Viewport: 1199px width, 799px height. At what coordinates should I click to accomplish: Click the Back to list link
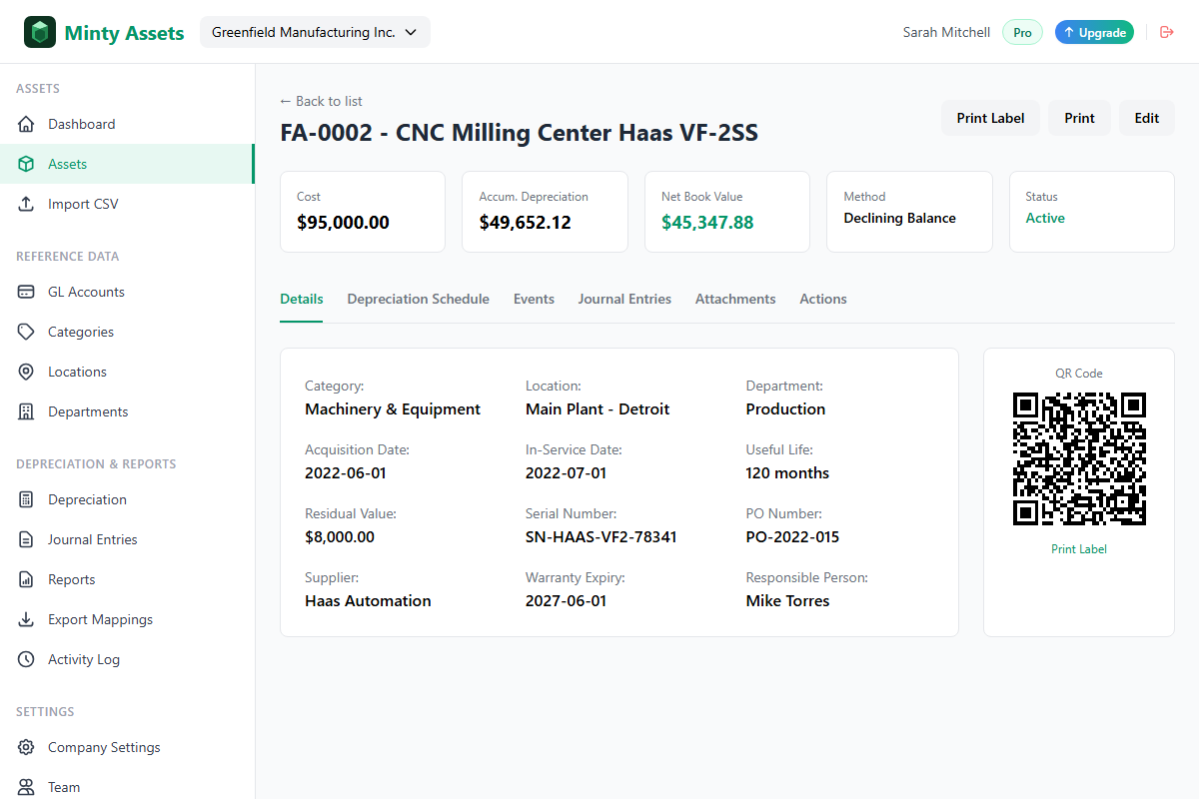pyautogui.click(x=321, y=101)
